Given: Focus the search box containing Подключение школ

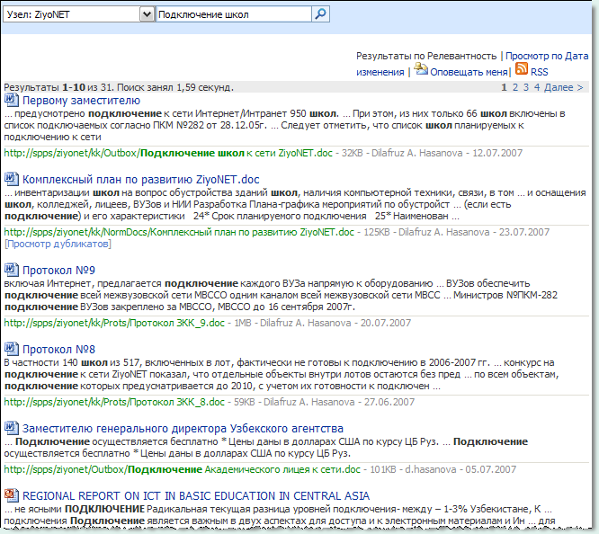Looking at the screenshot, I should (234, 14).
